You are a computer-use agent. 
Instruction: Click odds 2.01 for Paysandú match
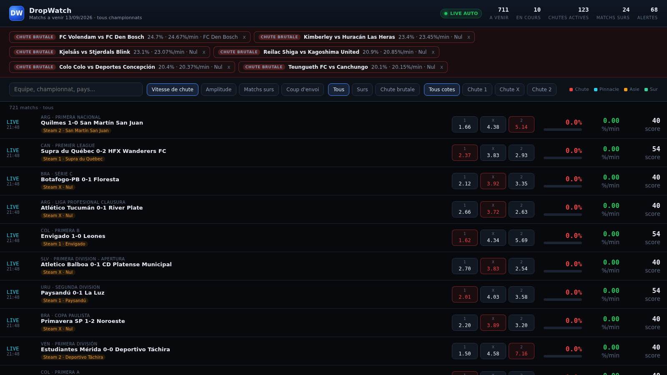click(465, 295)
